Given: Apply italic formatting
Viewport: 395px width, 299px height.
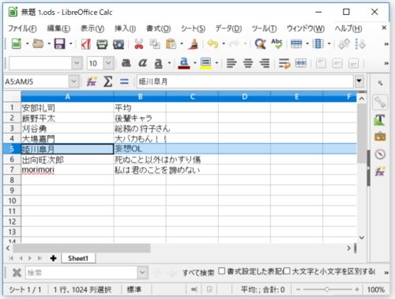Looking at the screenshot, I should point(142,63).
